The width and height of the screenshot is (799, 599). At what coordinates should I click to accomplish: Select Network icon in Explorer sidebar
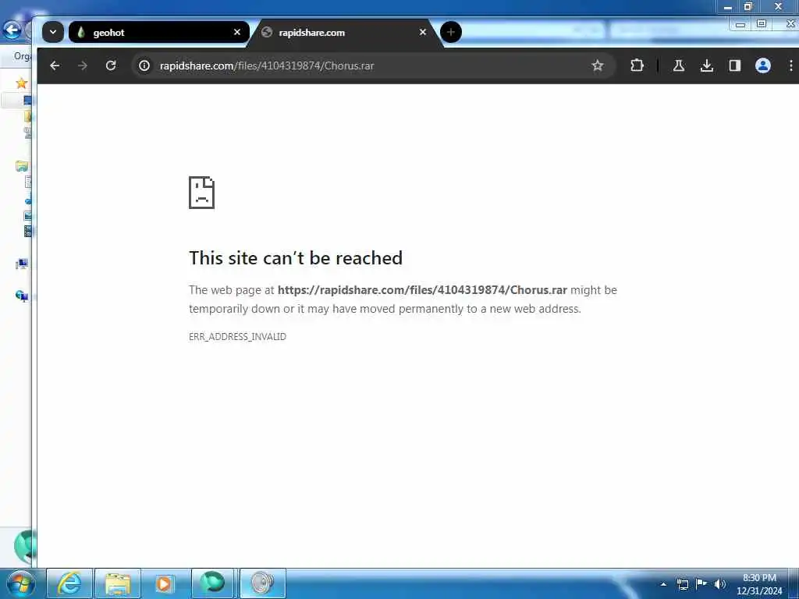tap(22, 296)
